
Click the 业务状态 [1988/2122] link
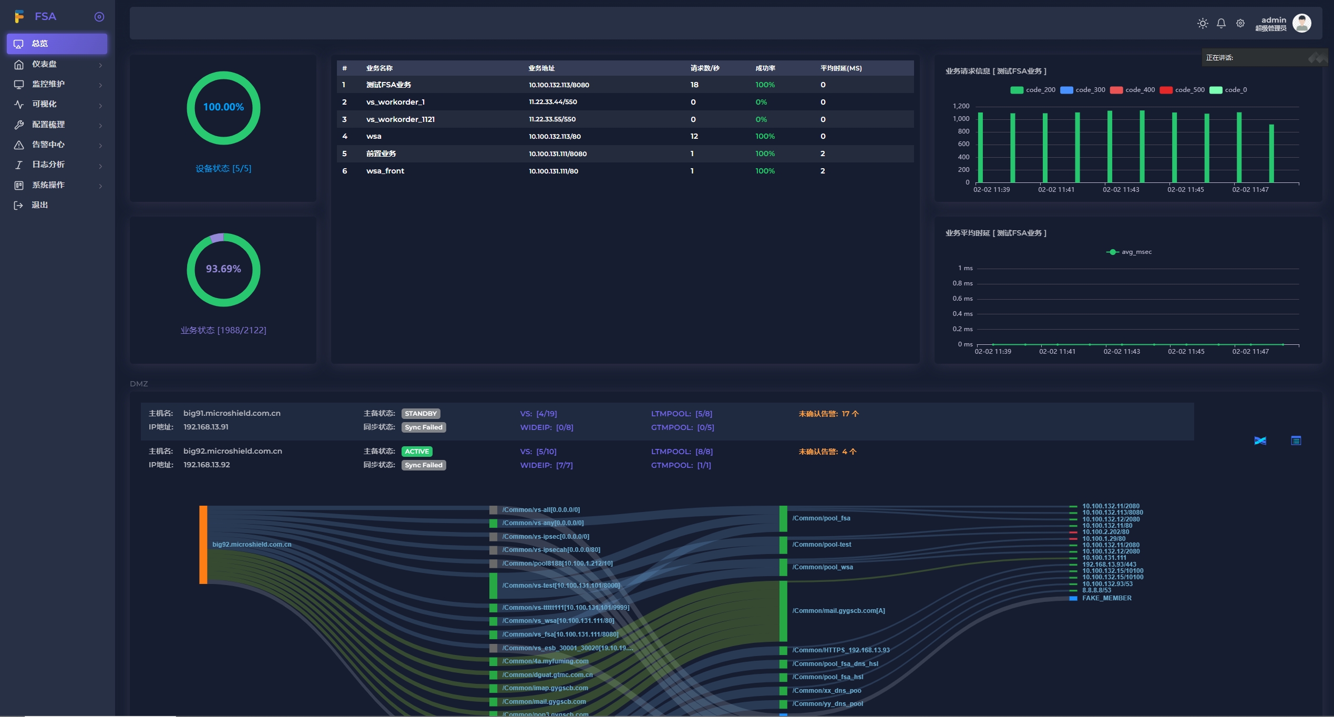pos(223,330)
